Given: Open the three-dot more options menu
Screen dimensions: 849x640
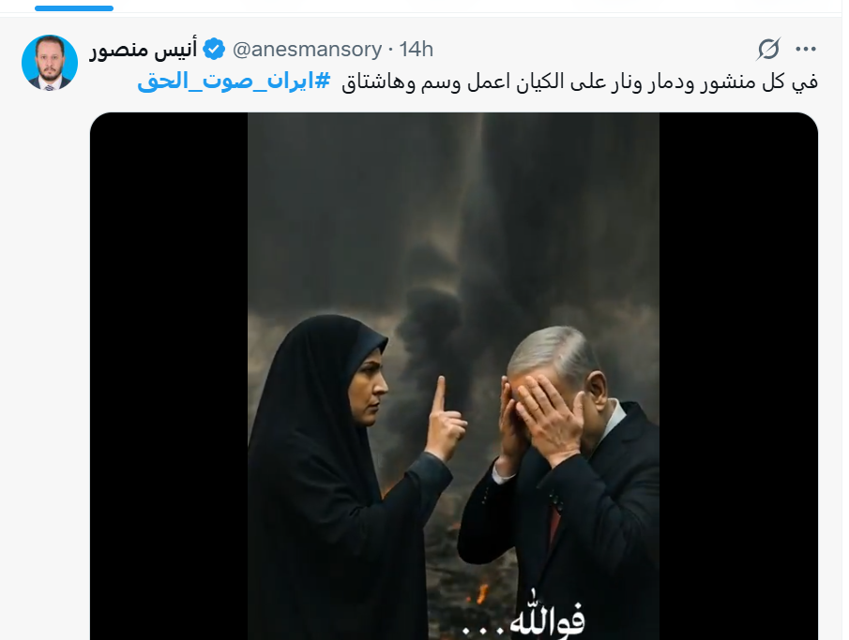Looking at the screenshot, I should pyautogui.click(x=806, y=50).
